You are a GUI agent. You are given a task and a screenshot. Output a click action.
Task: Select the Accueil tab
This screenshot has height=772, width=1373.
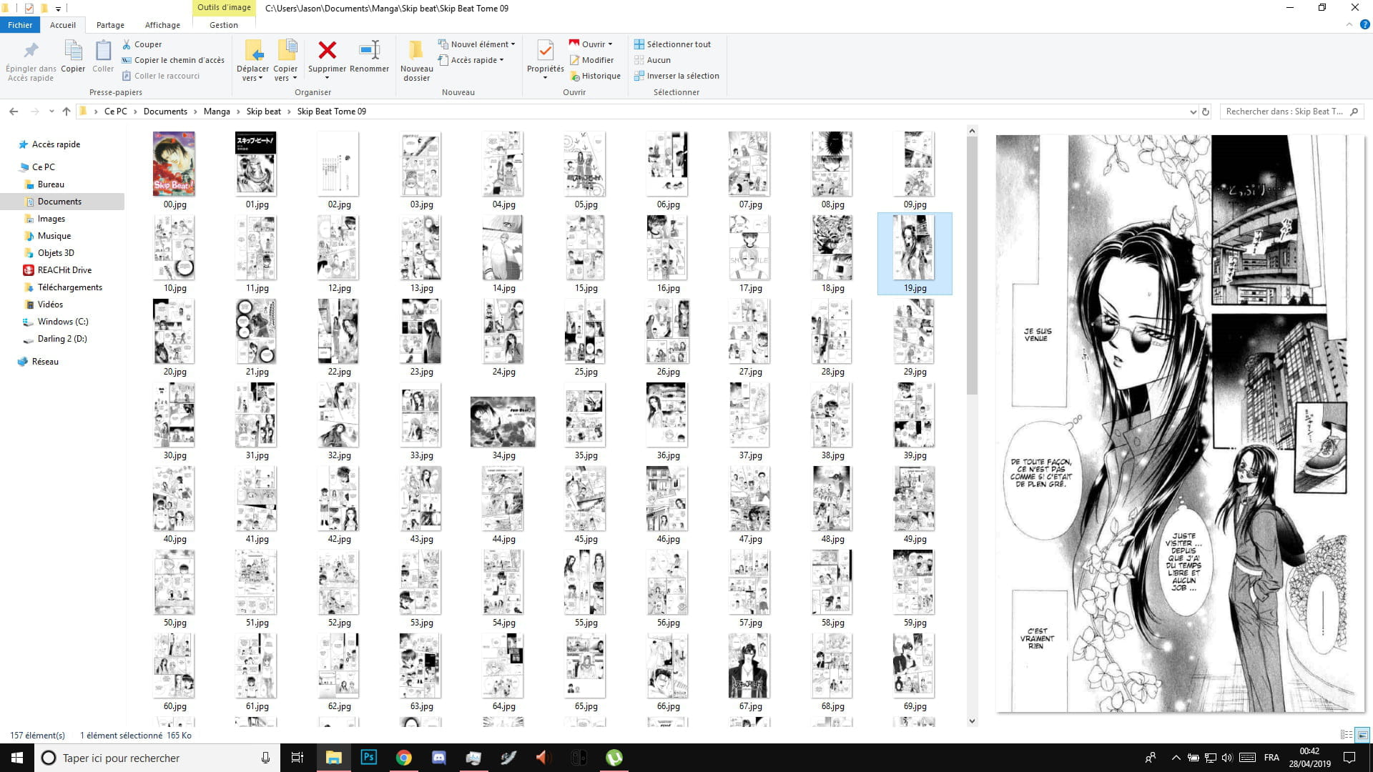[x=63, y=25]
